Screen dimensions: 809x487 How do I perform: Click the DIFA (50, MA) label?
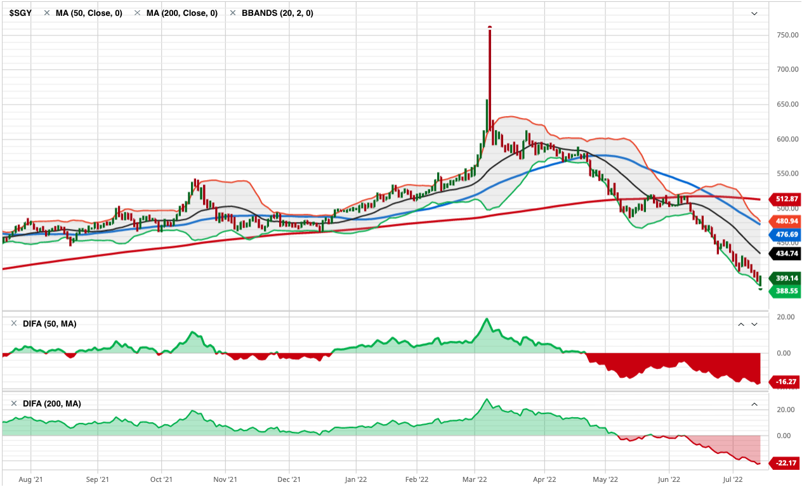pos(49,323)
